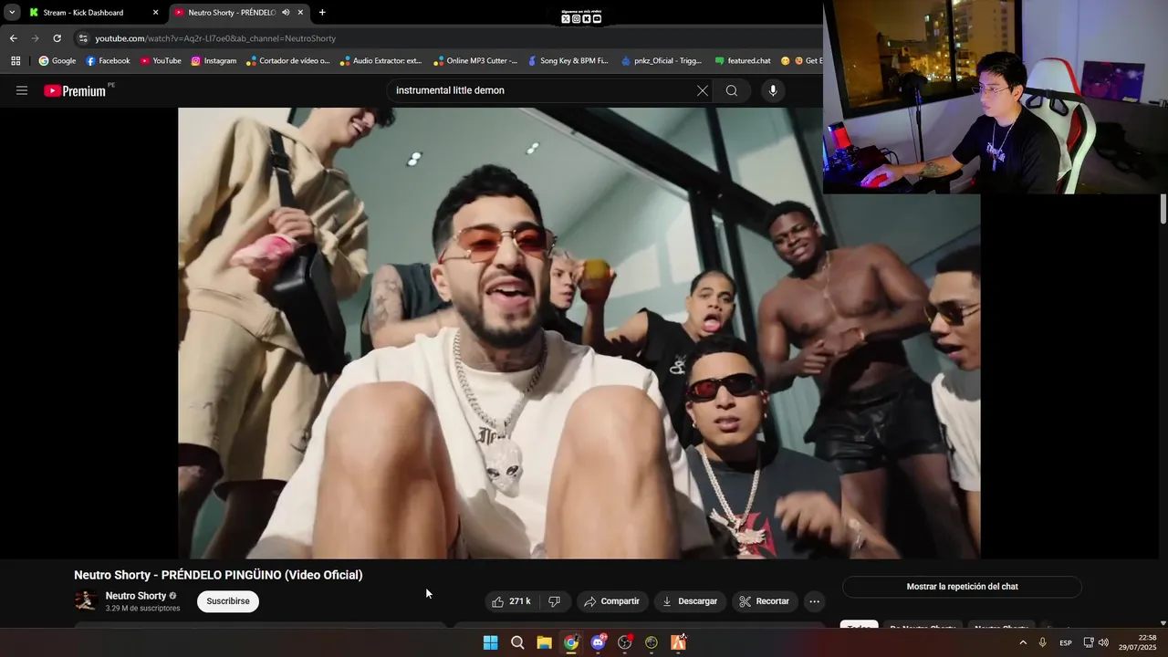Open Instagram bookmark

(x=214, y=61)
